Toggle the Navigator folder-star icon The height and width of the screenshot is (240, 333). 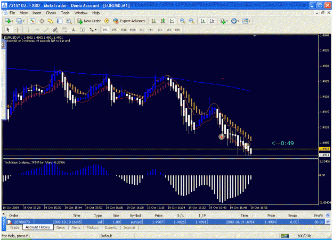(x=51, y=21)
